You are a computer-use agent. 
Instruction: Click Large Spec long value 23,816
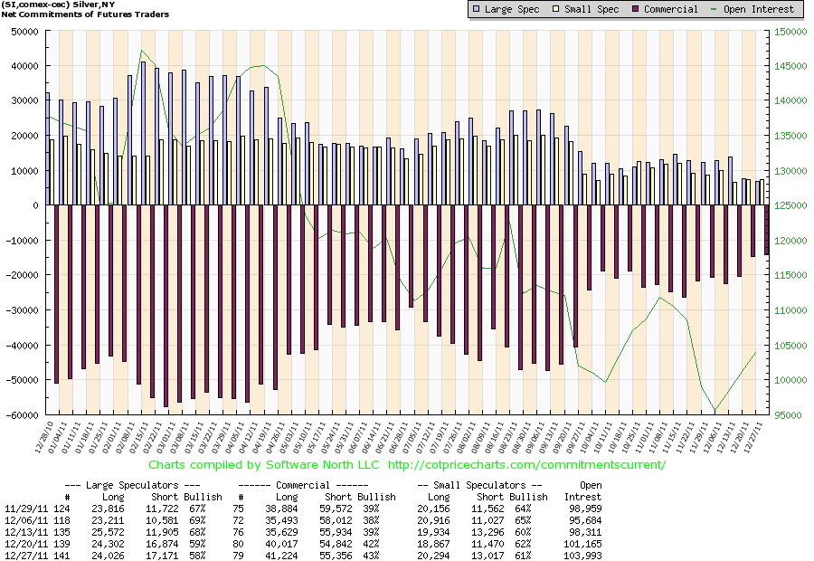click(109, 509)
